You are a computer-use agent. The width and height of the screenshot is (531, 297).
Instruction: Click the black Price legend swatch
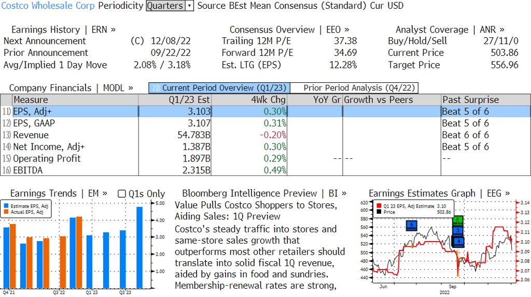[x=379, y=212]
